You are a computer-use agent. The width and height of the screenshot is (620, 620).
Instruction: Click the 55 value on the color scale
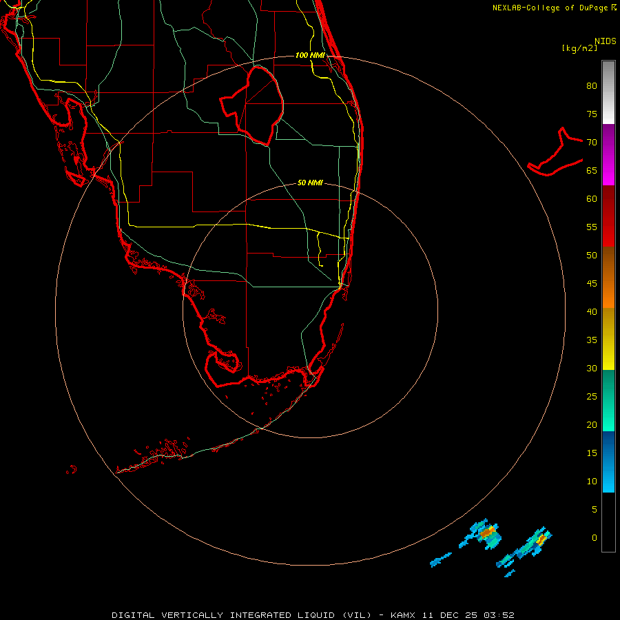592,227
